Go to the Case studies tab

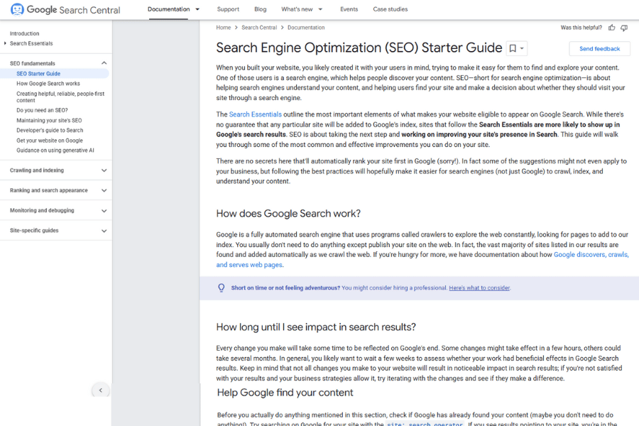390,9
